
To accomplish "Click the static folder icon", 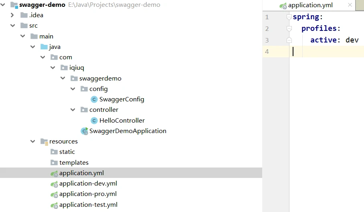I will click(54, 152).
